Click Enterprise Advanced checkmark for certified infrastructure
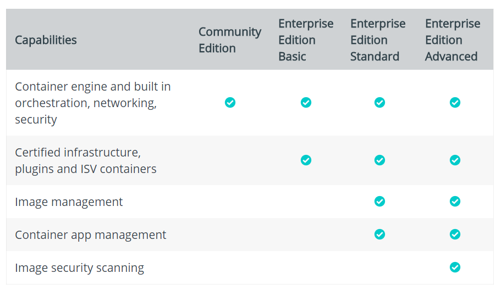The width and height of the screenshot is (501, 290). pyautogui.click(x=455, y=160)
